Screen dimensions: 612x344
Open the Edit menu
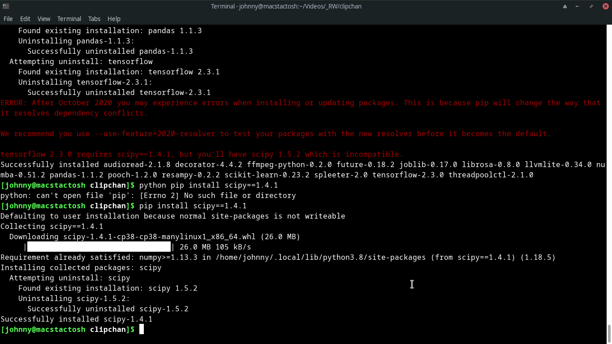coord(25,19)
